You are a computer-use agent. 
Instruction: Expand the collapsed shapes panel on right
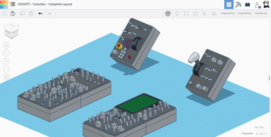pyautogui.click(x=269, y=78)
